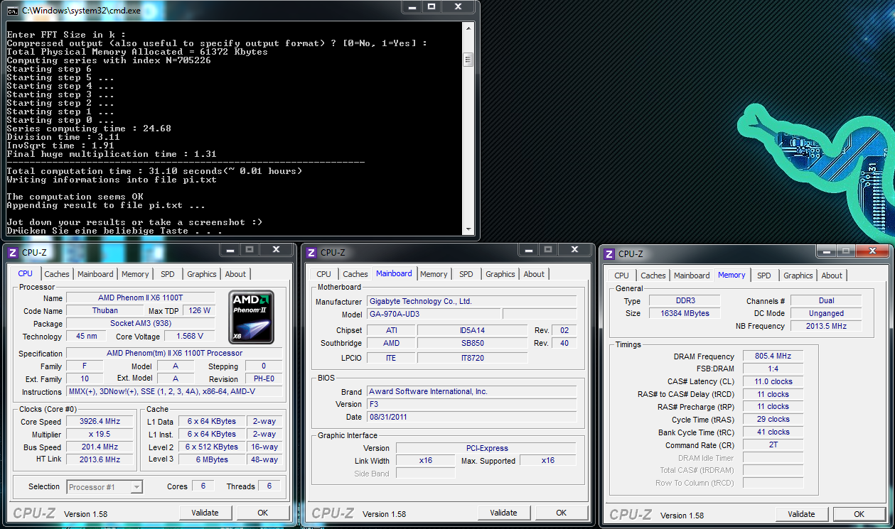The width and height of the screenshot is (895, 529).
Task: Click the CAS# Latency value 11.0 clocks
Action: coord(773,381)
